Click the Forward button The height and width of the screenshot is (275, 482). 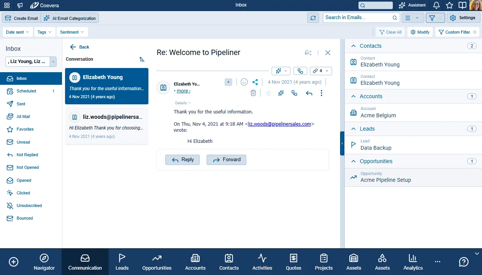[226, 160]
